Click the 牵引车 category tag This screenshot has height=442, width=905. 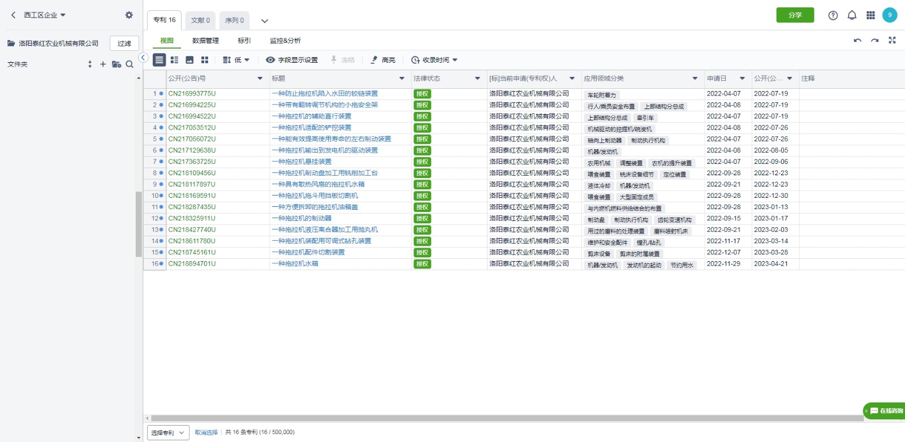pyautogui.click(x=645, y=118)
